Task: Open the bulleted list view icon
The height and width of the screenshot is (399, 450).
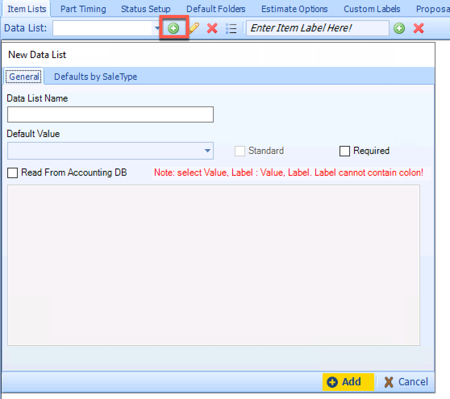Action: click(231, 28)
